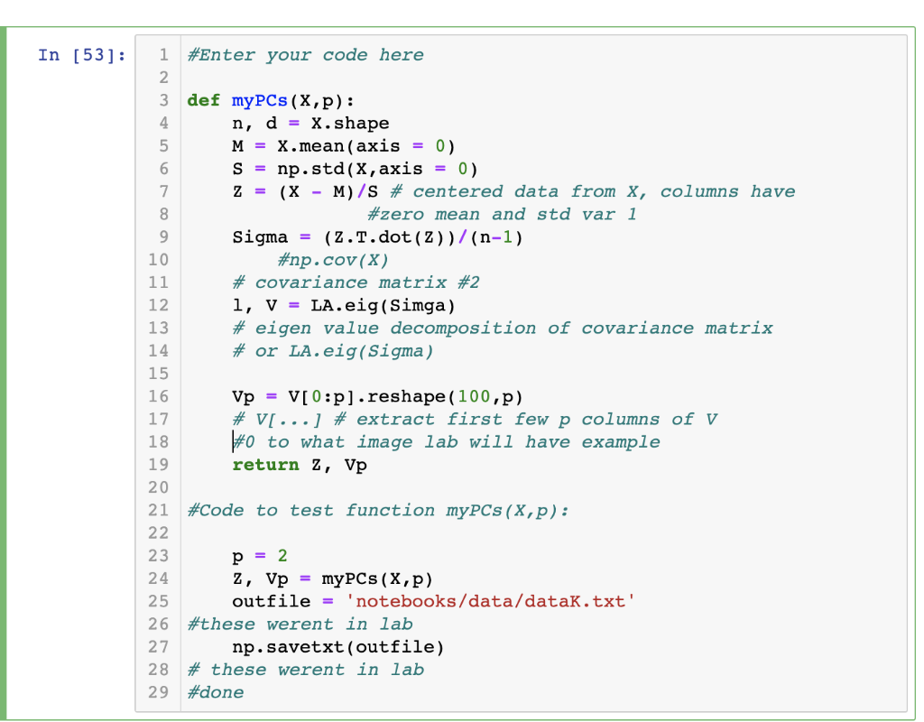This screenshot has height=722, width=924.
Task: Click line number 29 in the gutter
Action: [158, 692]
